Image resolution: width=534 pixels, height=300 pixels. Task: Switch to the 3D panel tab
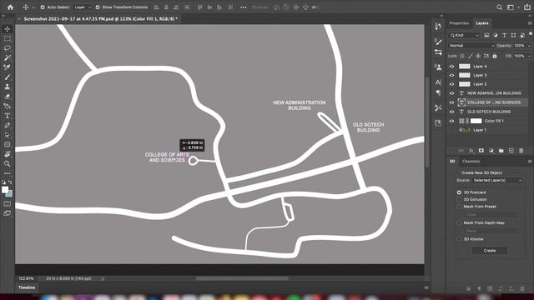pyautogui.click(x=452, y=161)
